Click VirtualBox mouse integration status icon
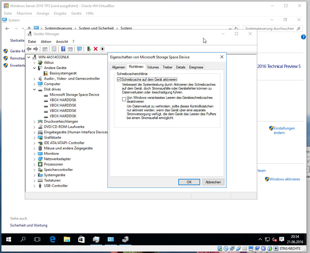This screenshot has height=253, width=310. [270, 249]
